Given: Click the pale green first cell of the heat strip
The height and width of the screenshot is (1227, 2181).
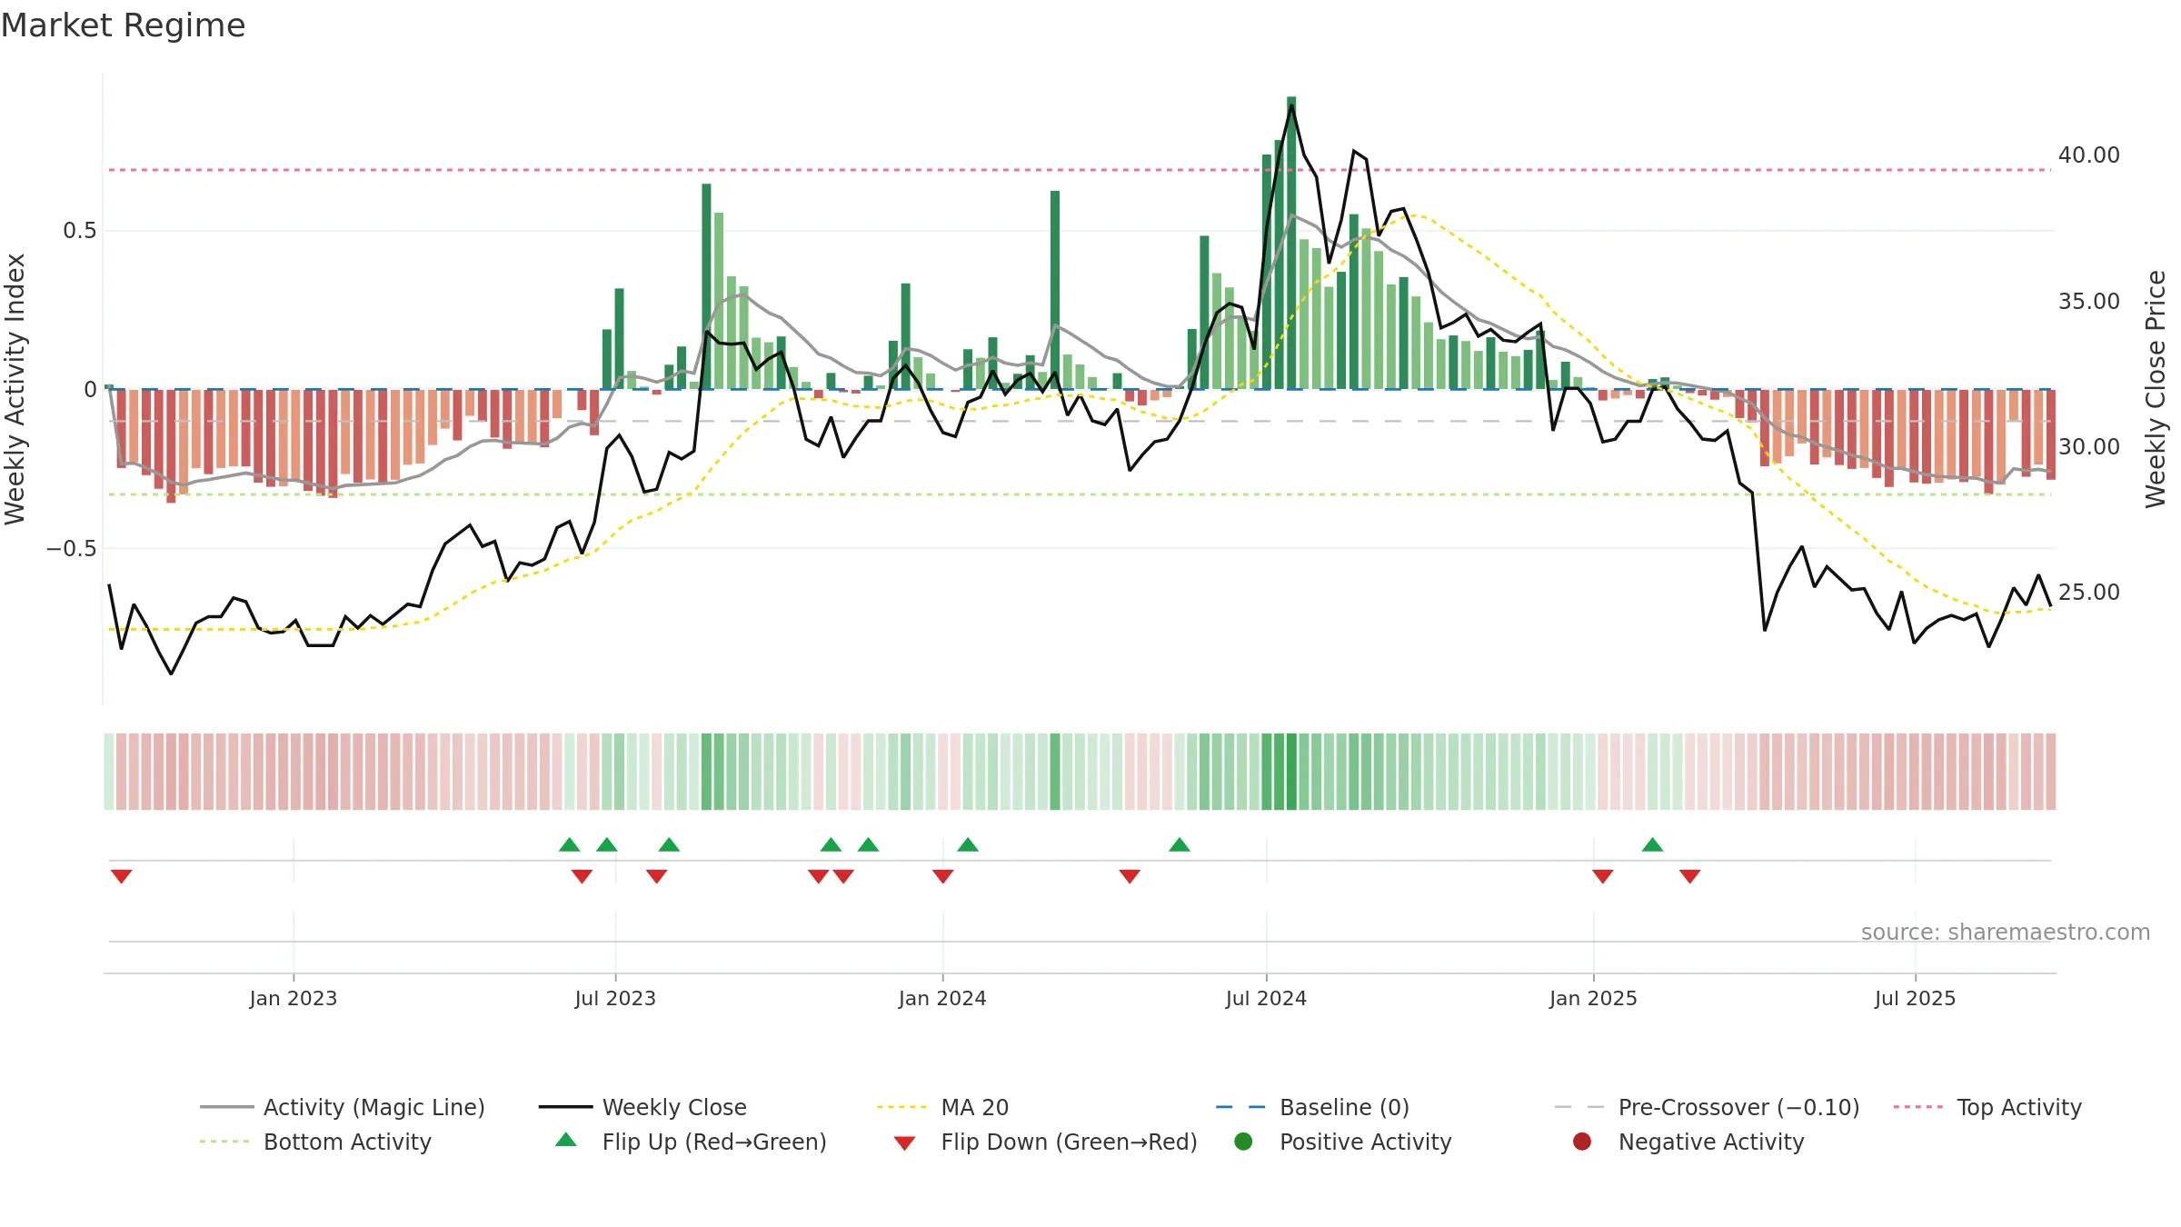Looking at the screenshot, I should coord(109,772).
